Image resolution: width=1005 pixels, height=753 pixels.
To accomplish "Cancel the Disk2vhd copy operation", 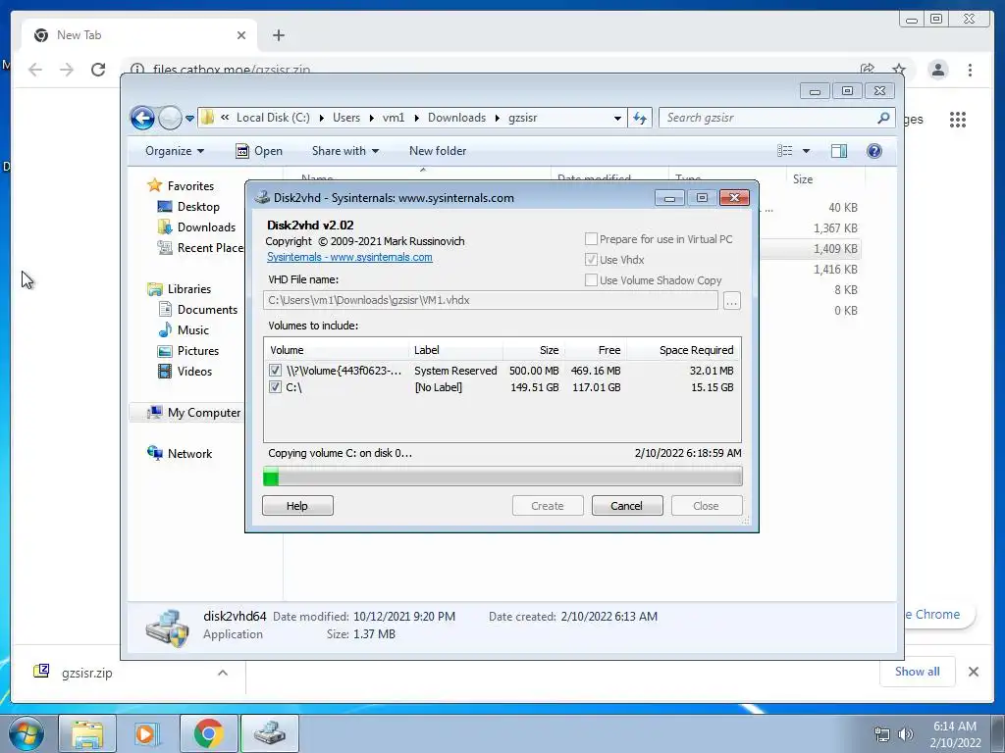I will (626, 505).
